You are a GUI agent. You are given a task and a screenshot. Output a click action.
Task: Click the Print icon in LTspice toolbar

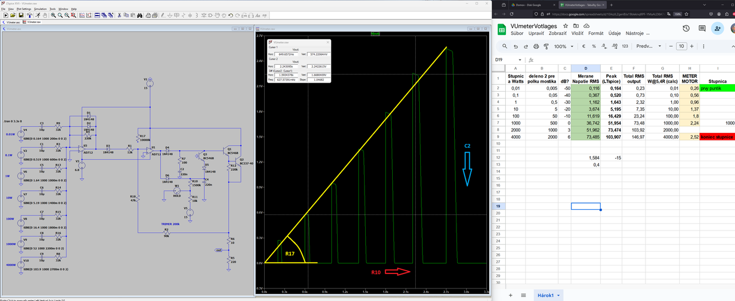coord(148,15)
